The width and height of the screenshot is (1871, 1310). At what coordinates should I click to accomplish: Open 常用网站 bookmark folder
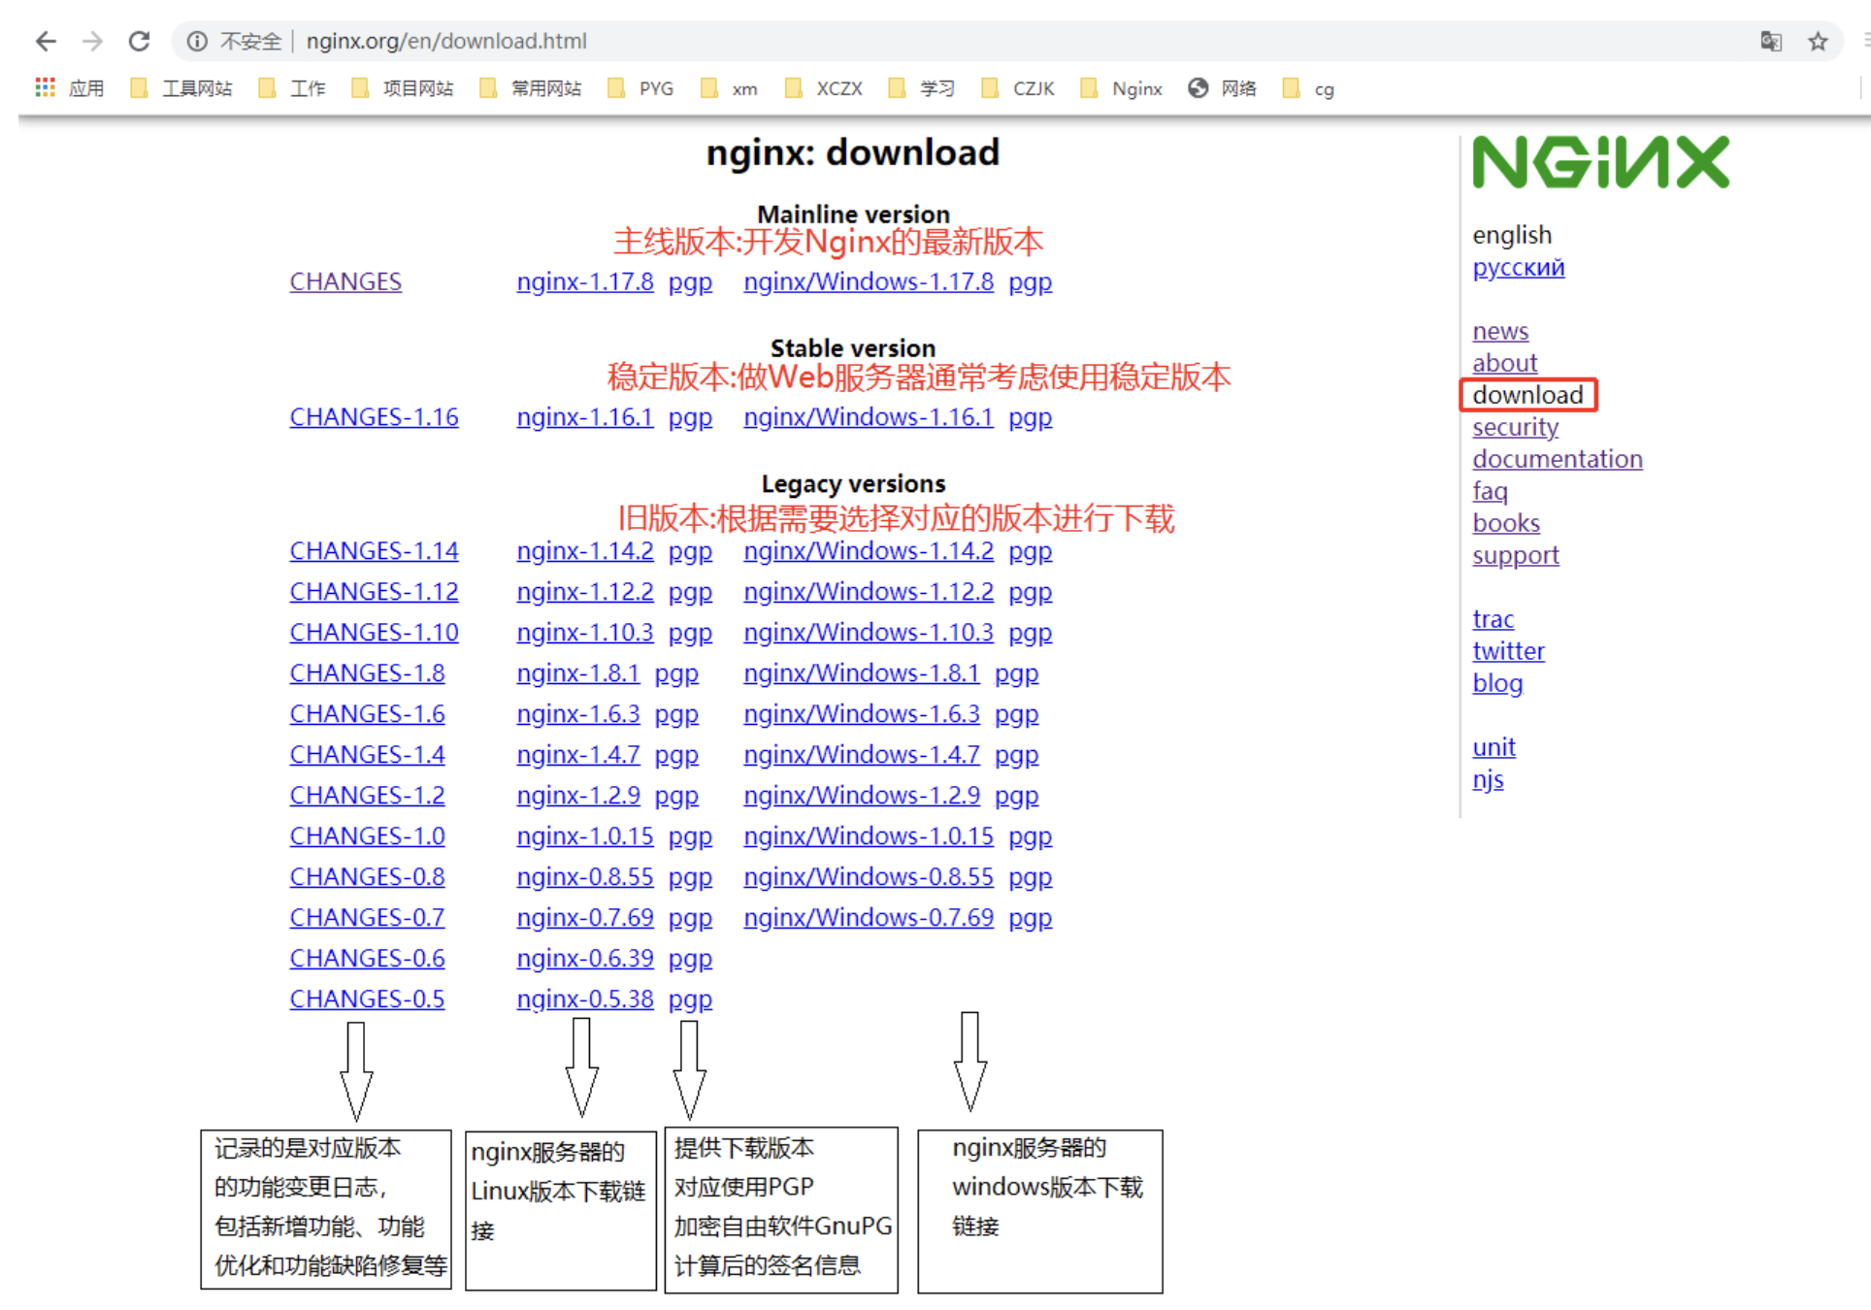[531, 88]
